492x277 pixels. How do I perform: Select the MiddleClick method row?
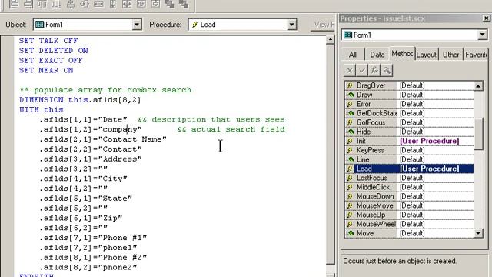tap(409, 187)
